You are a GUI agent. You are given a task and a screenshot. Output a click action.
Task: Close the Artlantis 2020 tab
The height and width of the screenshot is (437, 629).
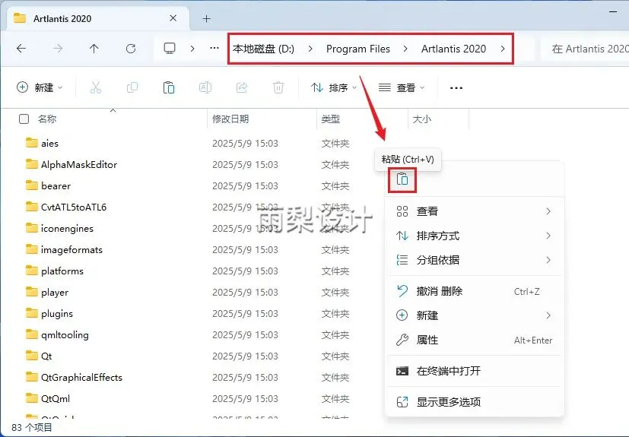pyautogui.click(x=173, y=18)
